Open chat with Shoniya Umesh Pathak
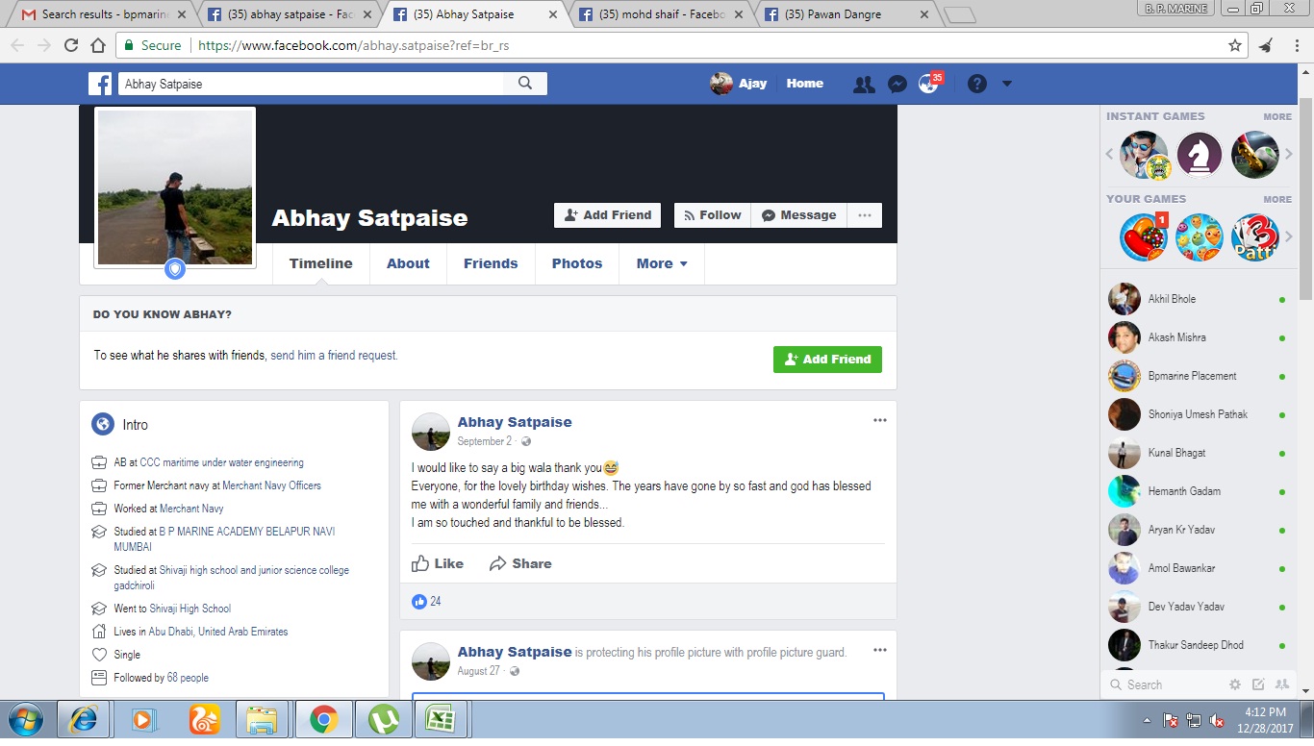 (1197, 414)
